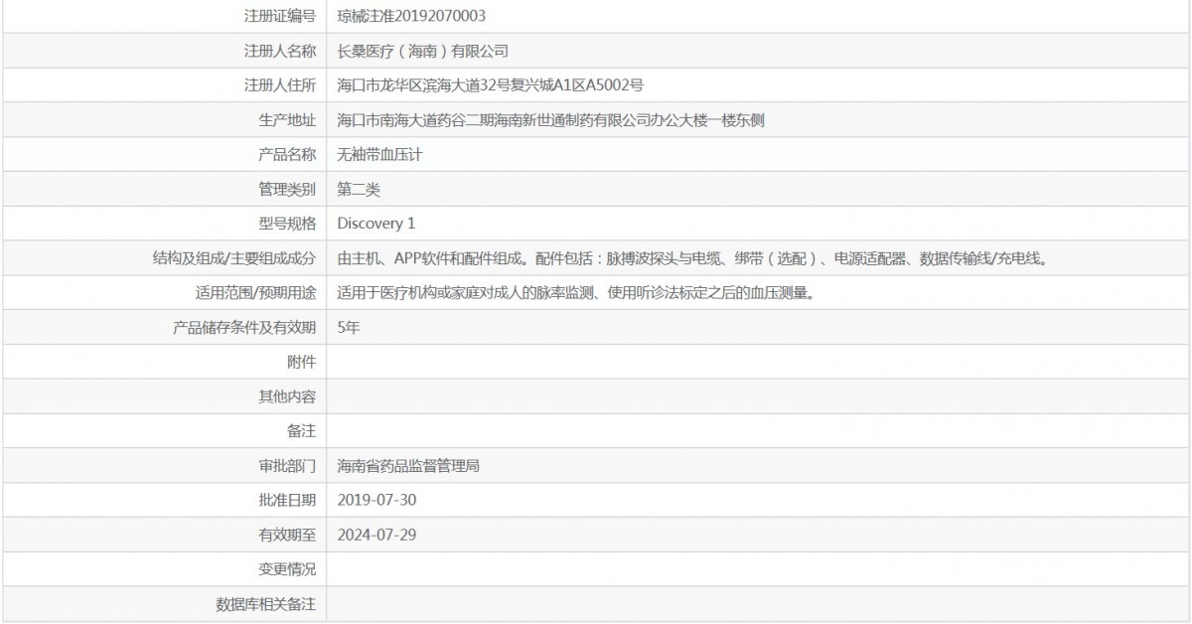This screenshot has height=624, width=1192.
Task: Click the expiry date 2024-07-29
Action: click(x=376, y=535)
